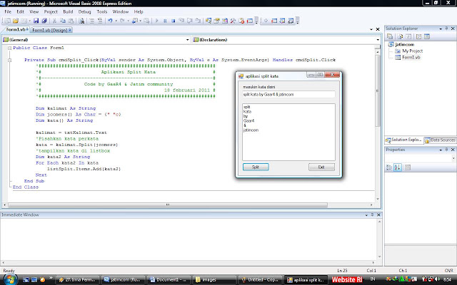Click View Code icon in Solution Explorer
This screenshot has width=457, height=285.
pyautogui.click(x=418, y=36)
